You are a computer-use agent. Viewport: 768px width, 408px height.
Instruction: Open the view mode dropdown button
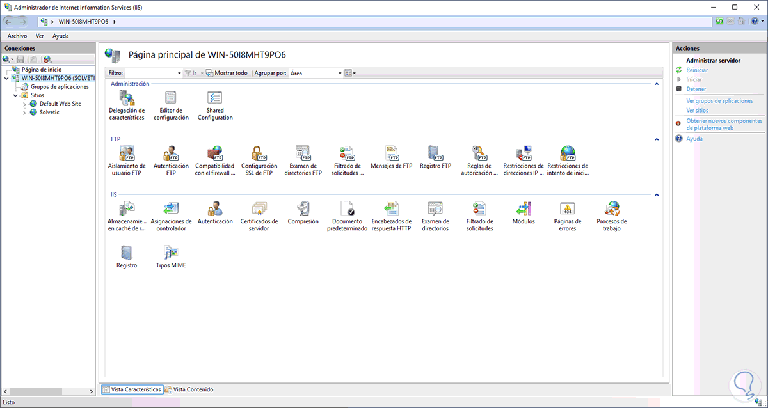click(350, 74)
